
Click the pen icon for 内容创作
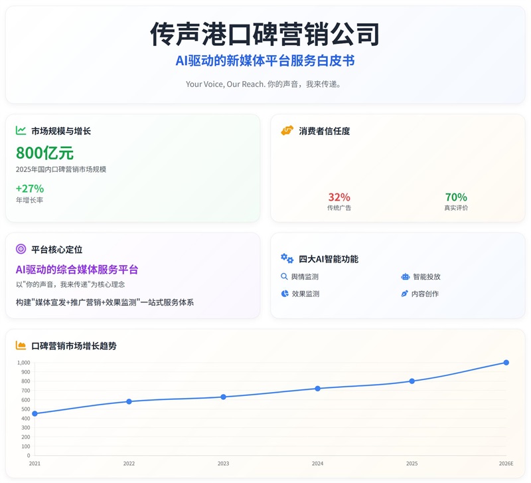[x=405, y=294]
